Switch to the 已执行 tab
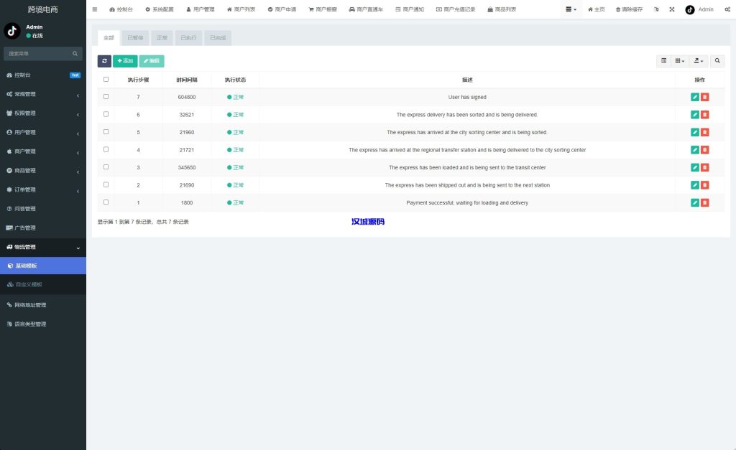Screen dimensions: 736x450 188,37
